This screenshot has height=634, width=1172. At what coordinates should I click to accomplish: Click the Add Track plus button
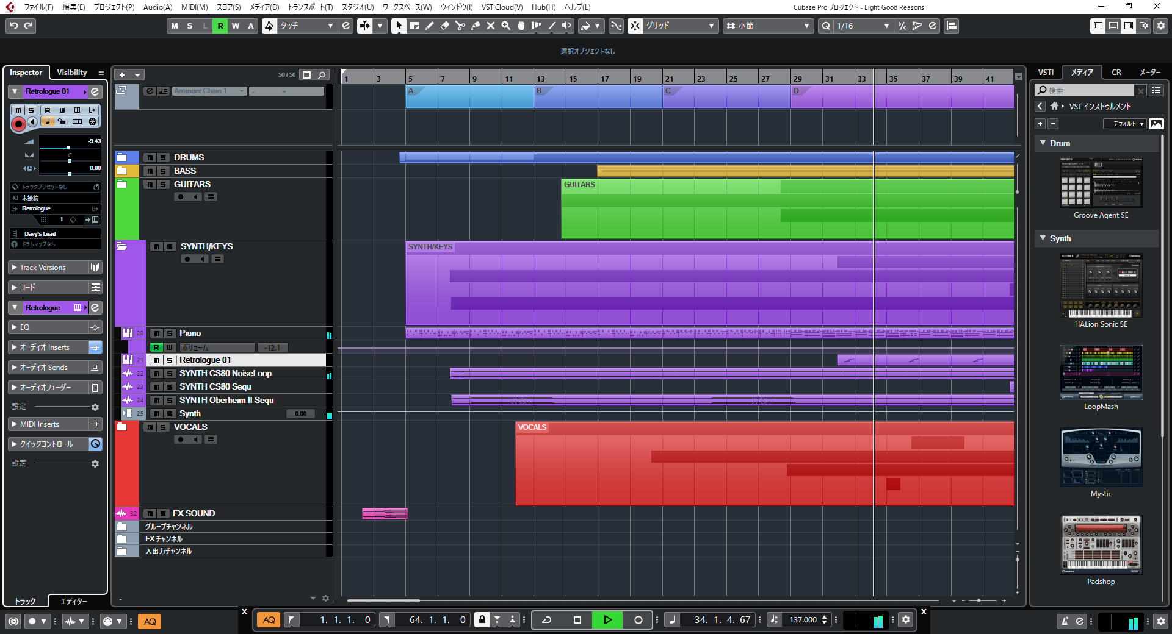(122, 75)
